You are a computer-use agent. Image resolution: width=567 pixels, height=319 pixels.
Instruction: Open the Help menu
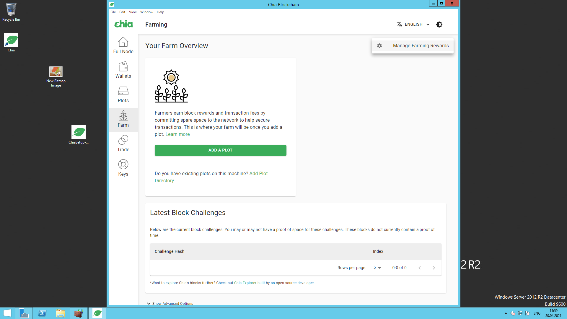pyautogui.click(x=160, y=12)
